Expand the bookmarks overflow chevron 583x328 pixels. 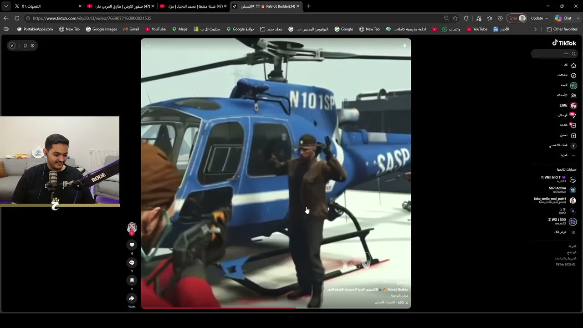(536, 29)
